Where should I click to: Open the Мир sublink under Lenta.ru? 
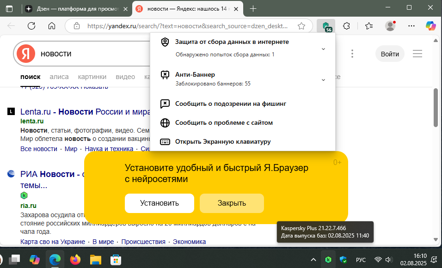click(71, 149)
